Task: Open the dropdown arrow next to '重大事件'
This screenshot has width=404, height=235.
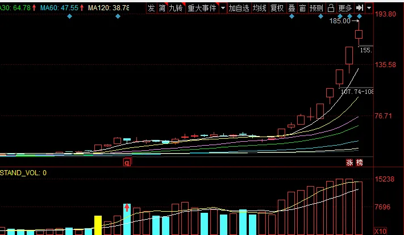Action: click(223, 9)
